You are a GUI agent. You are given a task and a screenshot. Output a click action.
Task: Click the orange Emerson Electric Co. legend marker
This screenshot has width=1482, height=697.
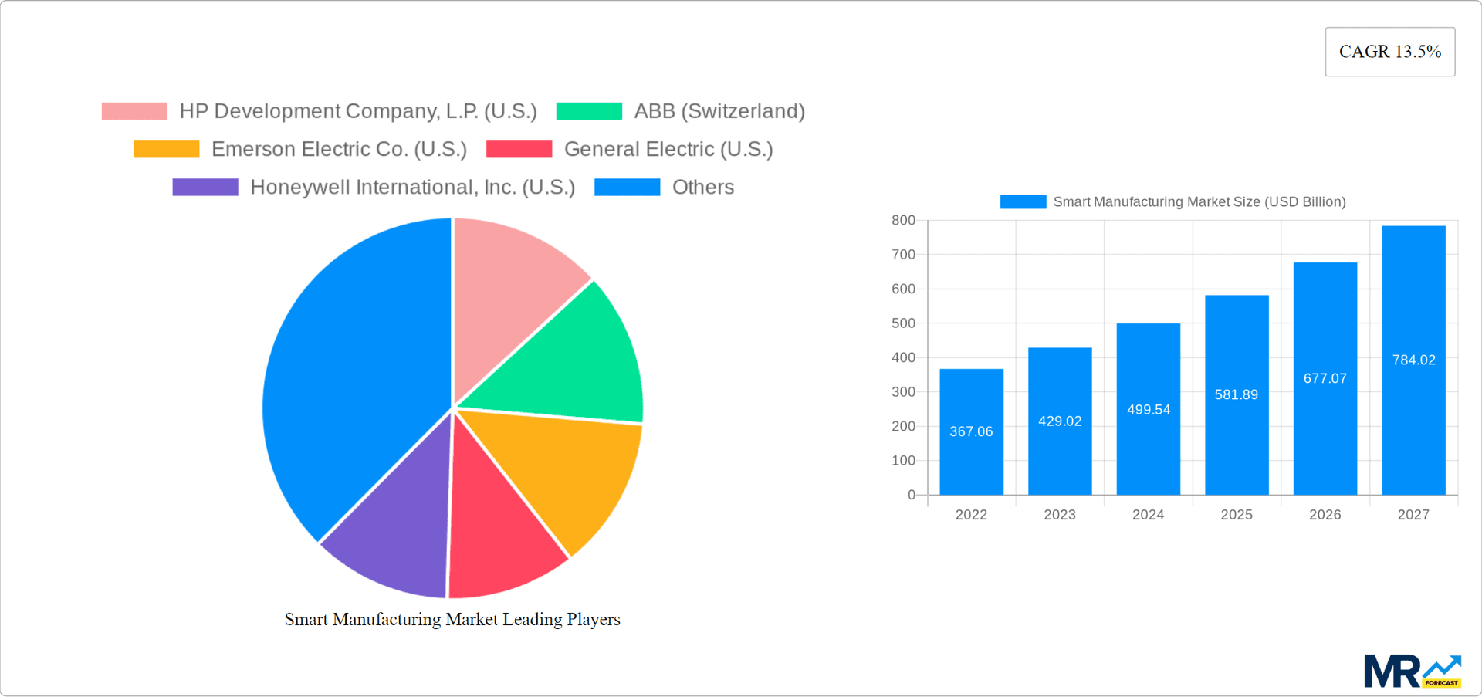pos(166,148)
